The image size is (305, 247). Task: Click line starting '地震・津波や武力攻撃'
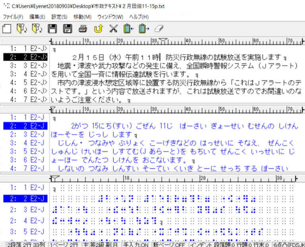(x=178, y=66)
